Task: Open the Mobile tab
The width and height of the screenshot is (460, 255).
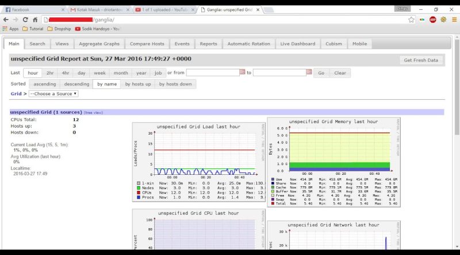Action: [360, 44]
